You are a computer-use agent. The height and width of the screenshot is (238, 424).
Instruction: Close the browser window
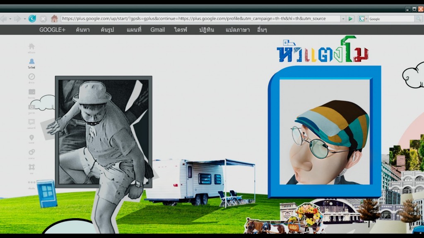[421, 9]
